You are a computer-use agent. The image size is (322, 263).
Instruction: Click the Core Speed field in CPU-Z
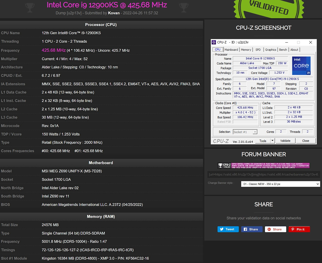(x=245, y=108)
